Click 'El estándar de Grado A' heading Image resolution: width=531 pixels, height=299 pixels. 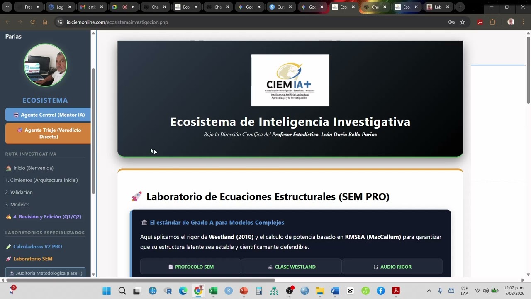[x=217, y=223]
